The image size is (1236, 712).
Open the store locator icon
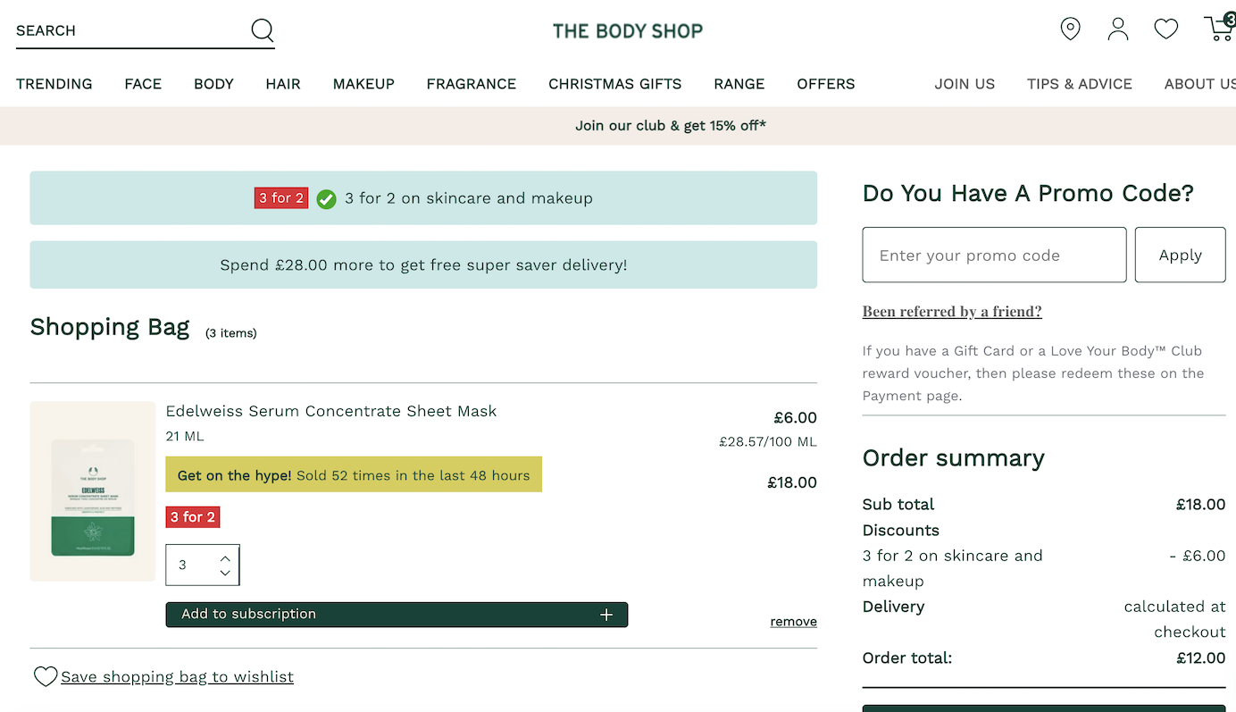point(1070,29)
